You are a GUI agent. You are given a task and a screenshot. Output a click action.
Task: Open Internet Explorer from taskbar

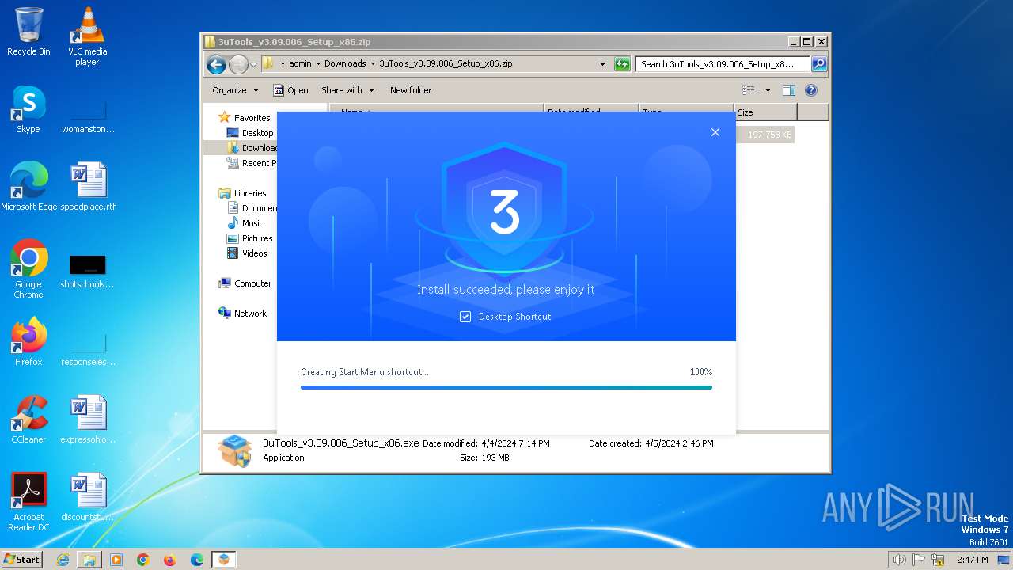[63, 560]
